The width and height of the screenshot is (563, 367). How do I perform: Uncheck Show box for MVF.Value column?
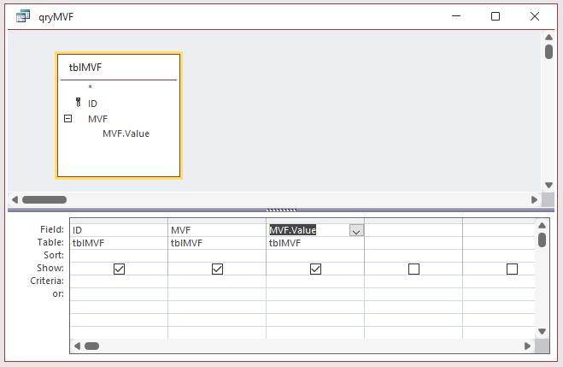point(315,269)
